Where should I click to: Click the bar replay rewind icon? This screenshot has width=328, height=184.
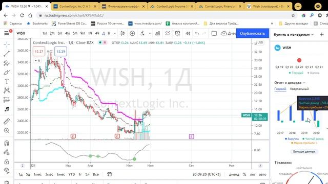(188, 33)
